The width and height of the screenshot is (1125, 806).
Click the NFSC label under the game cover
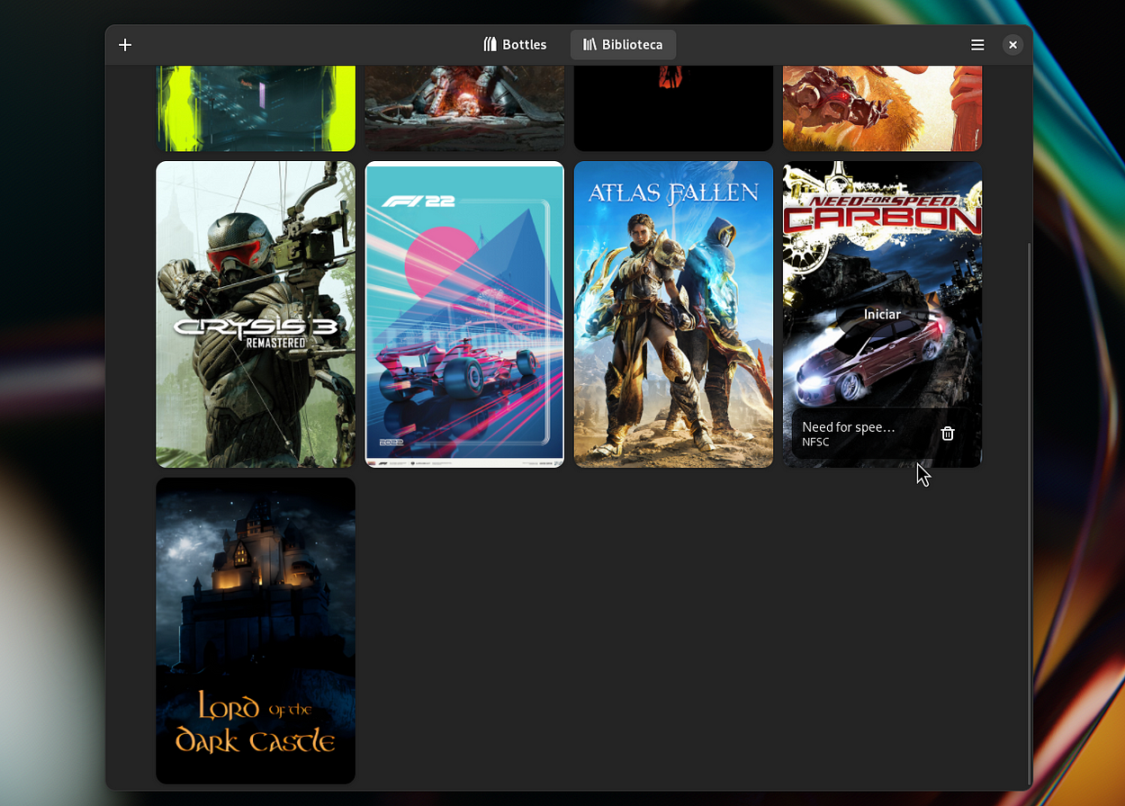815,442
